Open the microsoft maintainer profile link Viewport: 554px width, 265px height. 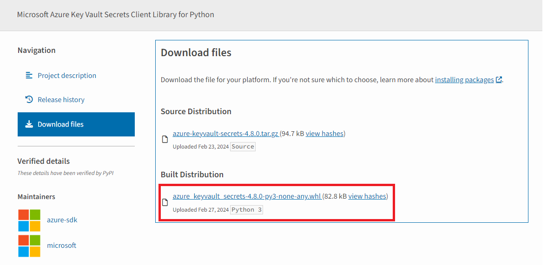[61, 246]
